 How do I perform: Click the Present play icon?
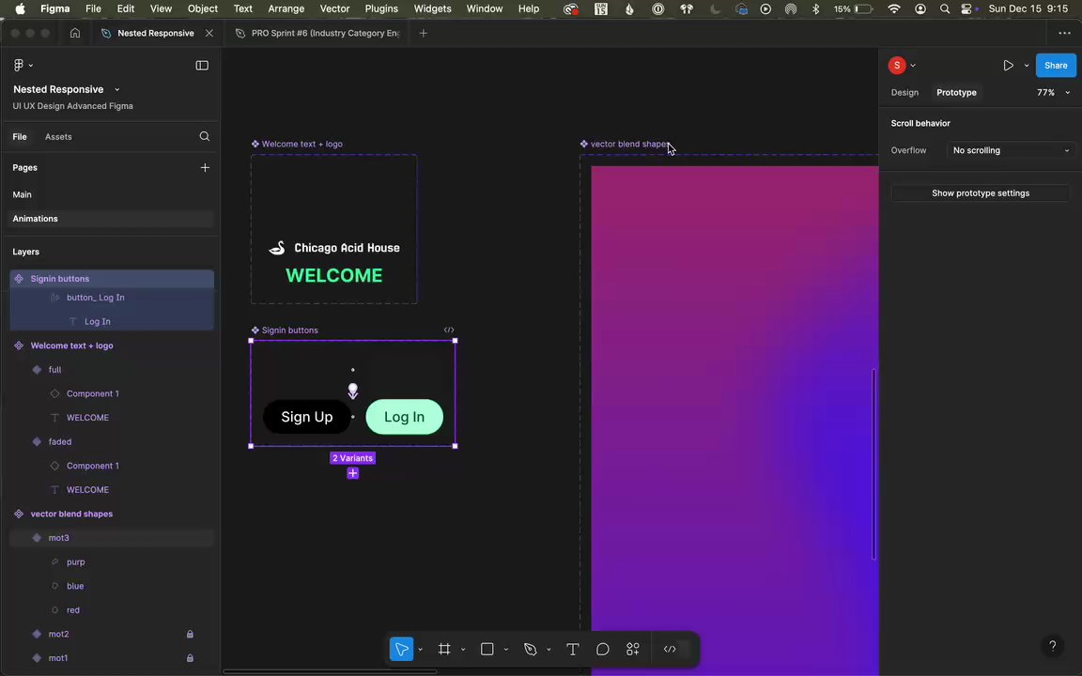[1008, 66]
